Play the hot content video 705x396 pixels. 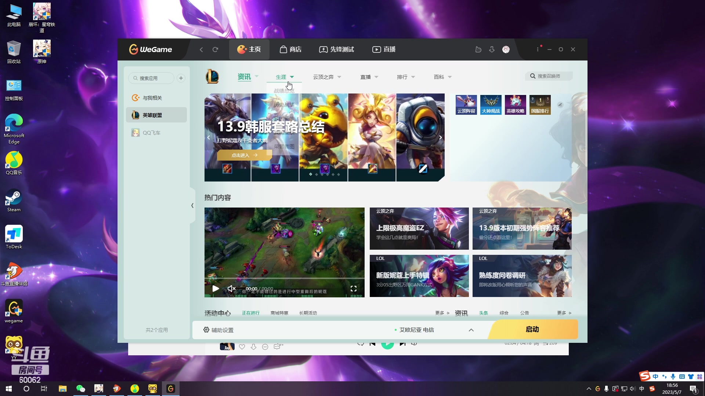point(216,289)
